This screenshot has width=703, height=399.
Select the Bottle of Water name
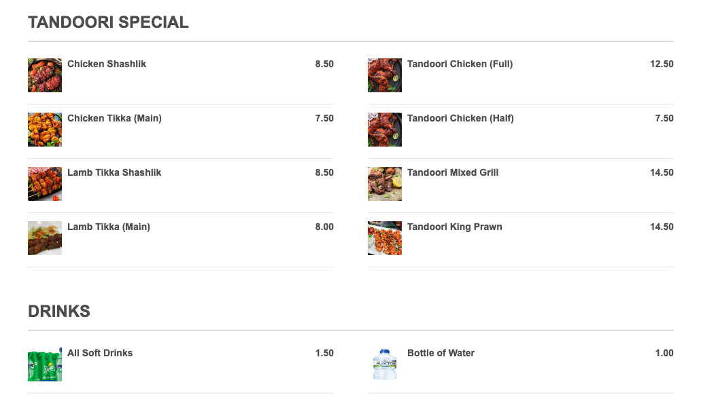[441, 353]
